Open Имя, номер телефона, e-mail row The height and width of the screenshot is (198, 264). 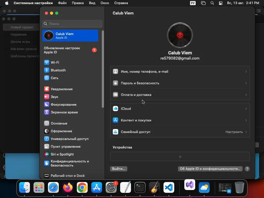pyautogui.click(x=180, y=72)
